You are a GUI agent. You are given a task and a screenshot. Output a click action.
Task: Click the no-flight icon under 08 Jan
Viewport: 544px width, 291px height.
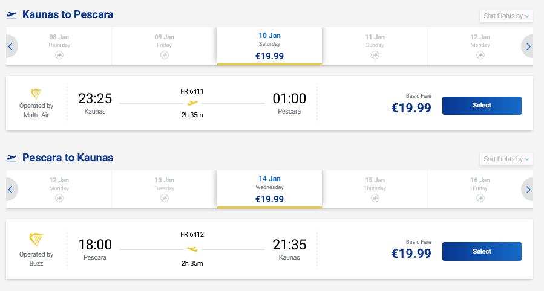coord(59,56)
